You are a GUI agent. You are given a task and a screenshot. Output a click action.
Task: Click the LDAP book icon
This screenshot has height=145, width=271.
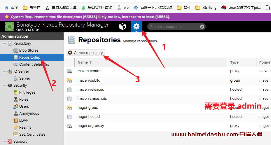click(x=16, y=120)
